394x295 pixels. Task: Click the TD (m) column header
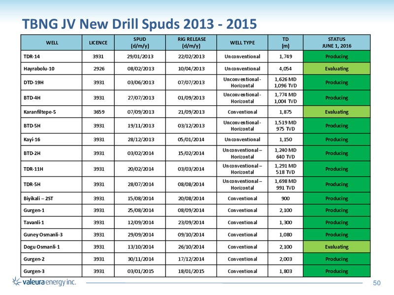286,43
